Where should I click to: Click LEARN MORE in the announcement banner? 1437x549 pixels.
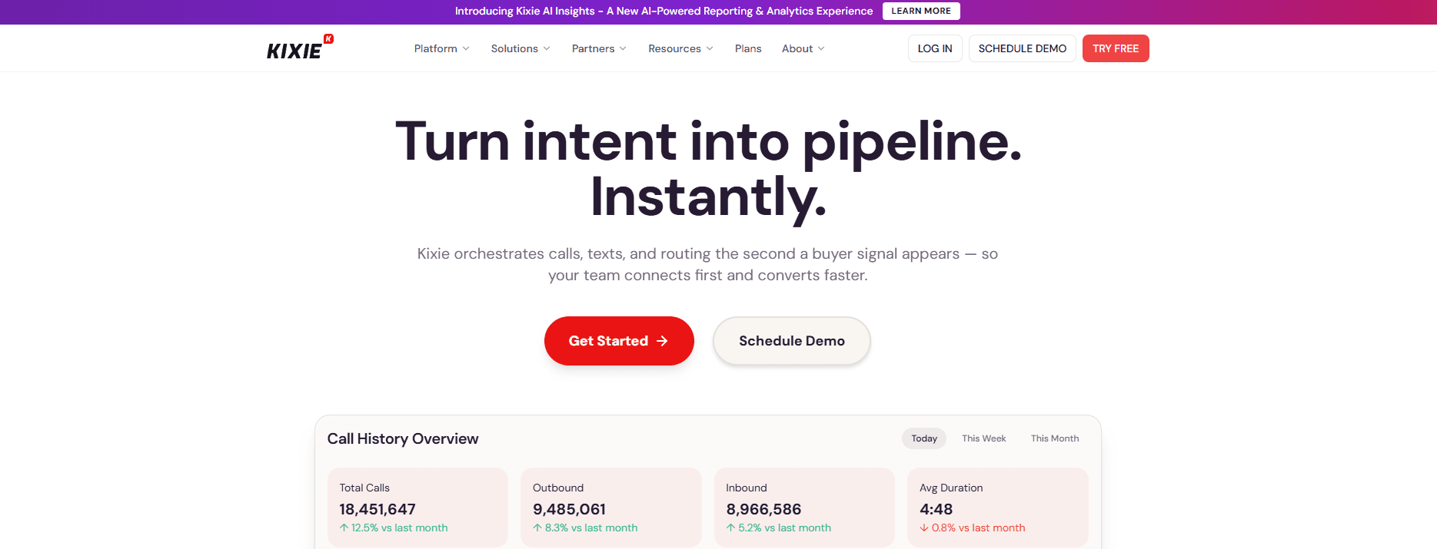coord(921,11)
